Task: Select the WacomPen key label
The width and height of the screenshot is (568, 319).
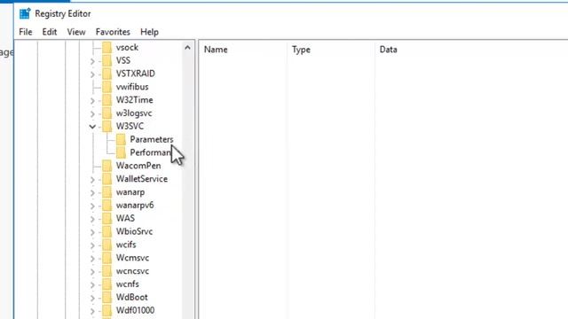Action: 138,166
